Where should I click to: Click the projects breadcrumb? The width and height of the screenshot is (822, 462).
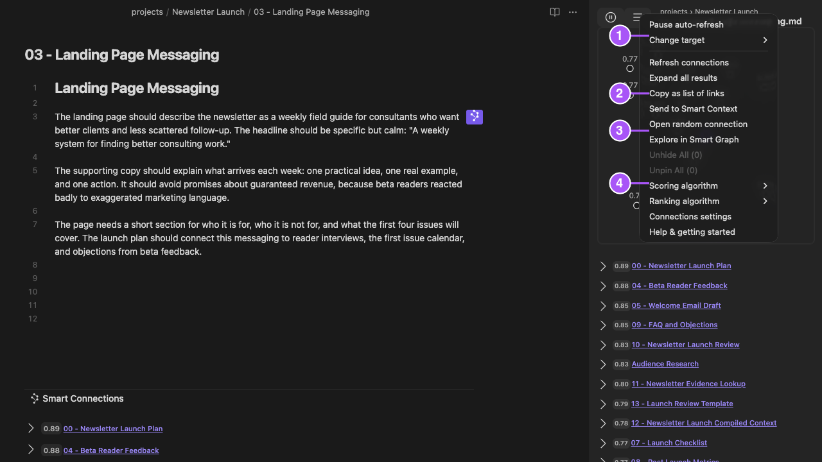pos(147,12)
